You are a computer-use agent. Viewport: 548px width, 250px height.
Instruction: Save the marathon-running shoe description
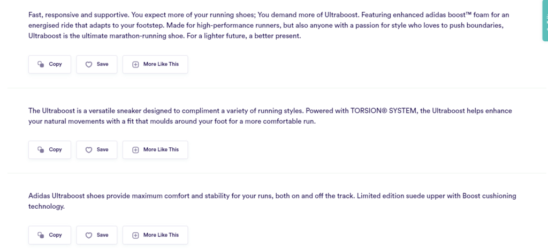click(97, 64)
